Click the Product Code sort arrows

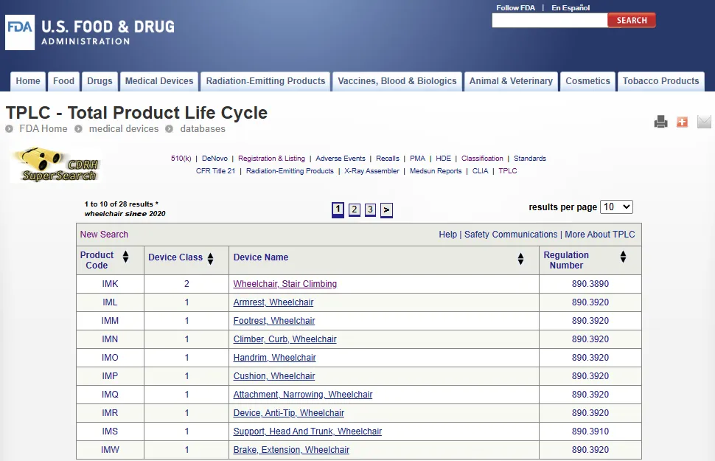tap(125, 257)
